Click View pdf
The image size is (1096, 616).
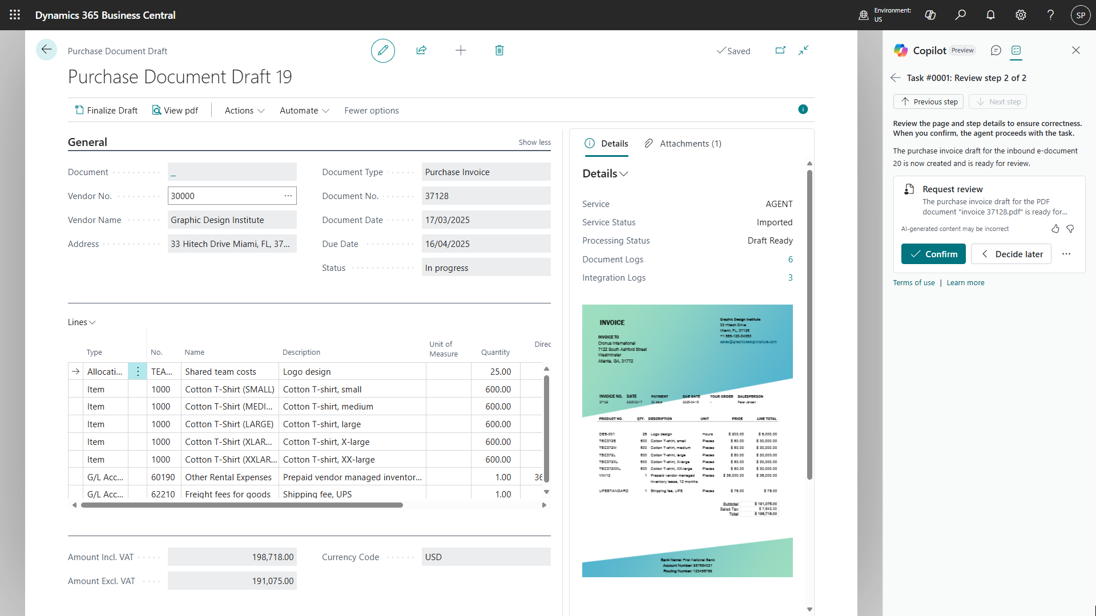point(175,111)
